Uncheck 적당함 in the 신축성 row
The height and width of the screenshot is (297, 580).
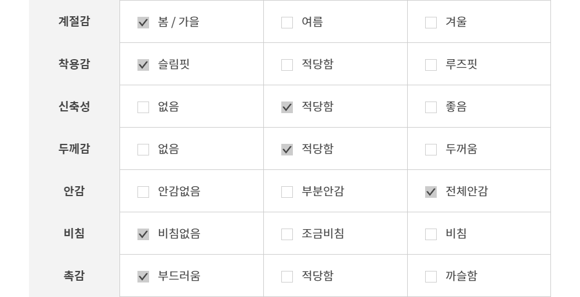[x=287, y=107]
